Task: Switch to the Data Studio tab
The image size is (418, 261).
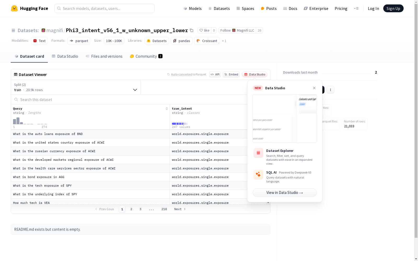Action: pos(65,56)
